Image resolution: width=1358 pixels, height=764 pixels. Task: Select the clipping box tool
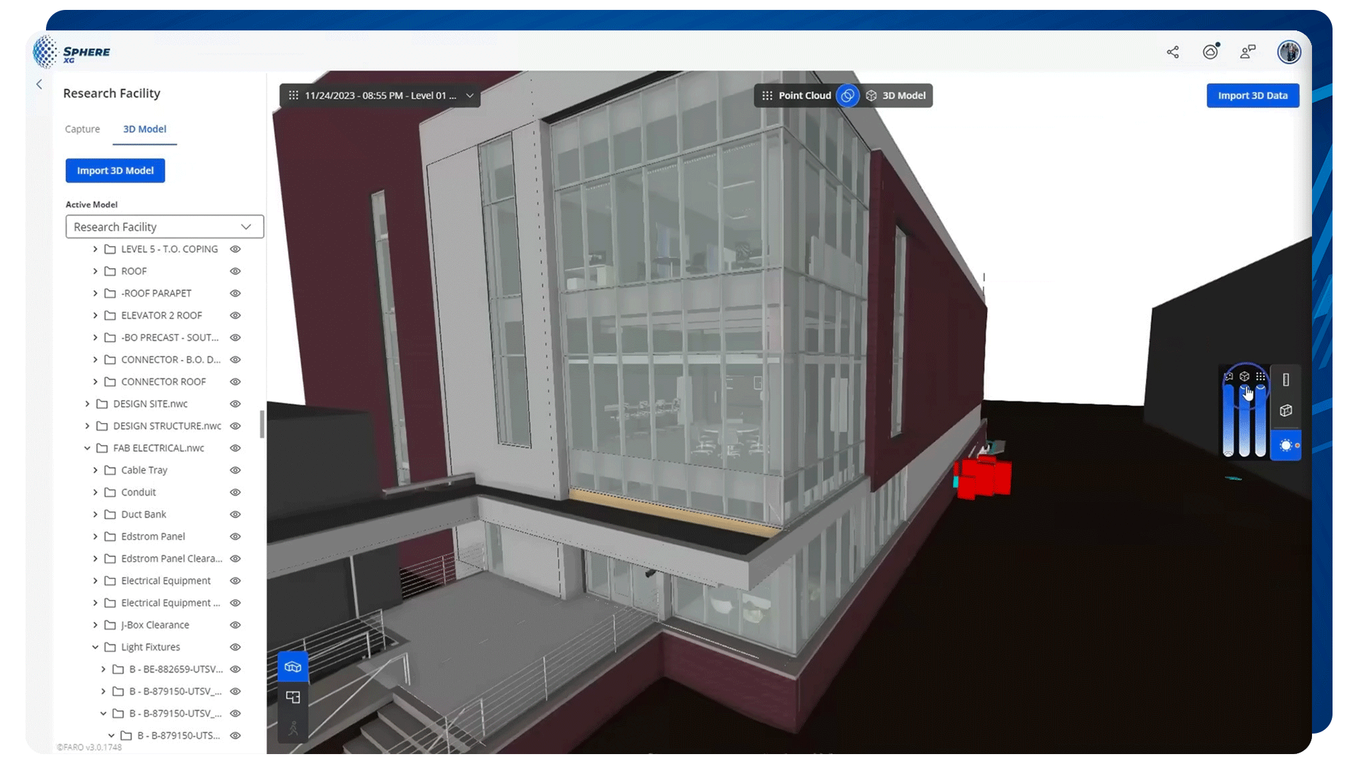pos(1286,411)
